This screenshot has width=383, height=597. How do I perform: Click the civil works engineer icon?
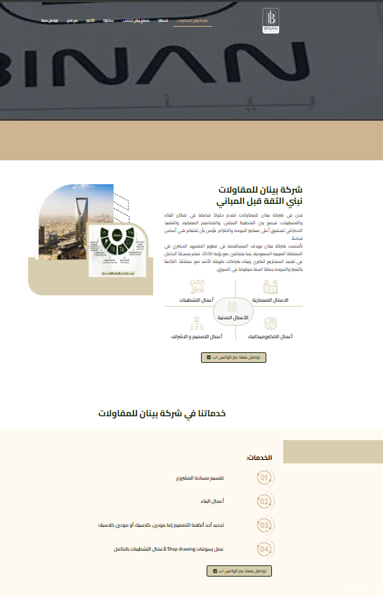(233, 306)
